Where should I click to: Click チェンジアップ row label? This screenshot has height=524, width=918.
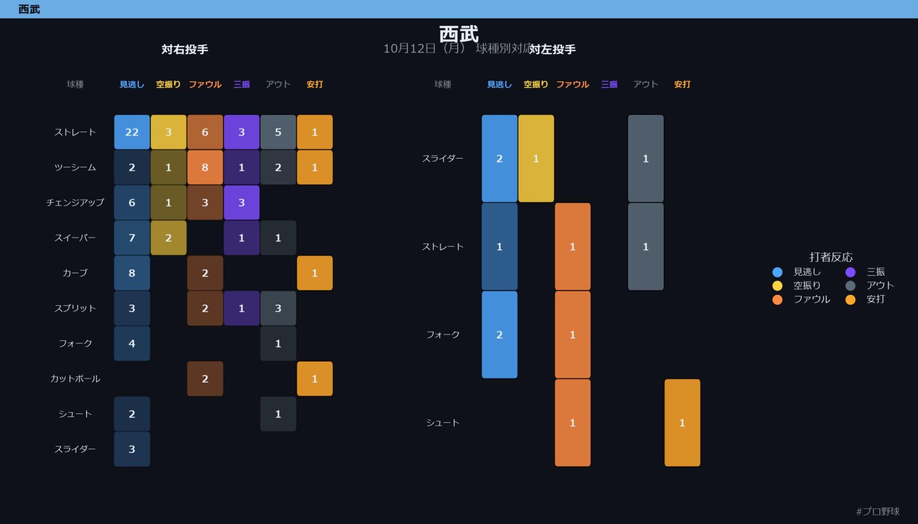tap(75, 203)
